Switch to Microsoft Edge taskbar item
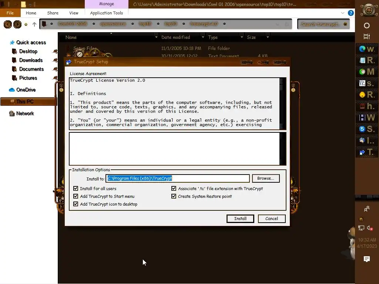Viewport: 379px width, 284px height. pyautogui.click(x=367, y=49)
